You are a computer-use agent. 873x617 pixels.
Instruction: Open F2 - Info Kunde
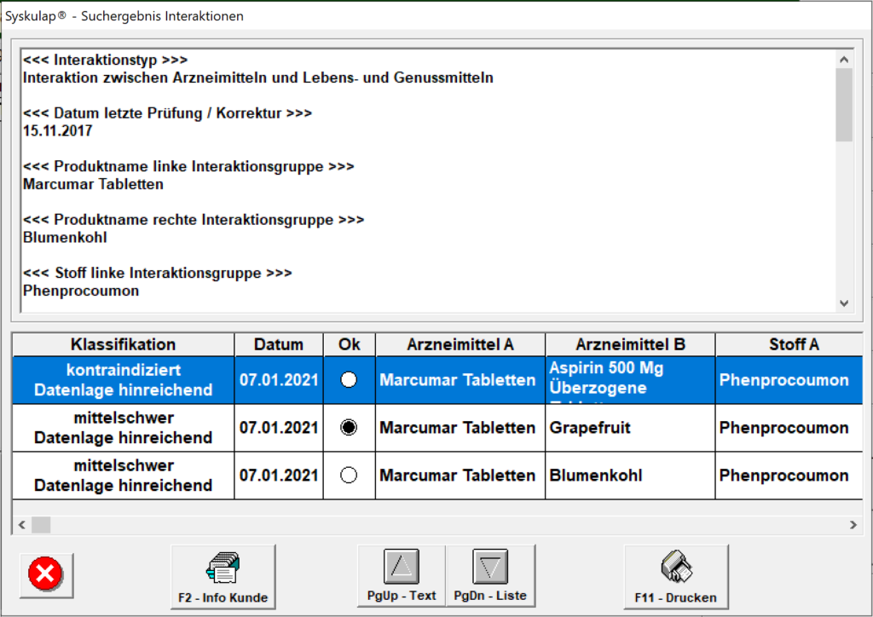(x=223, y=576)
